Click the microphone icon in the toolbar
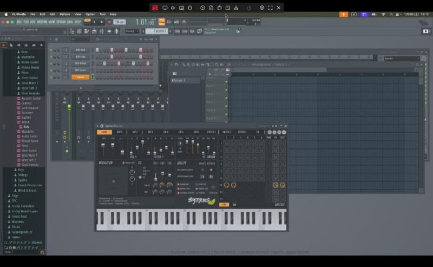 pos(116,31)
